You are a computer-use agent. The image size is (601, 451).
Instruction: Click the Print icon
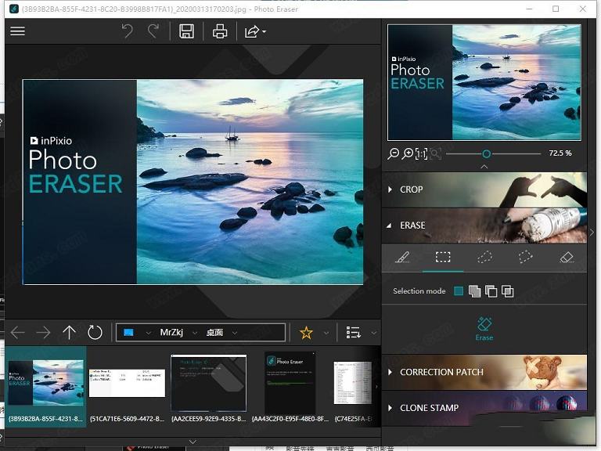[x=220, y=31]
